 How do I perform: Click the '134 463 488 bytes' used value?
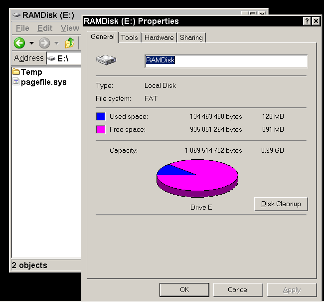pyautogui.click(x=216, y=117)
